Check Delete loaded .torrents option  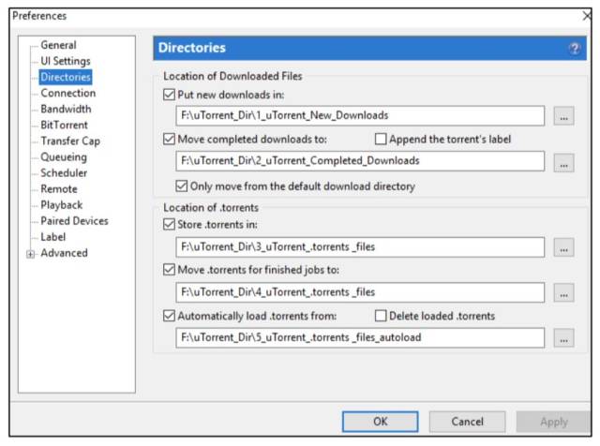coord(381,316)
